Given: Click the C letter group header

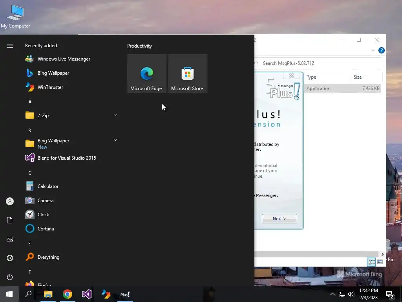Looking at the screenshot, I should (30, 173).
